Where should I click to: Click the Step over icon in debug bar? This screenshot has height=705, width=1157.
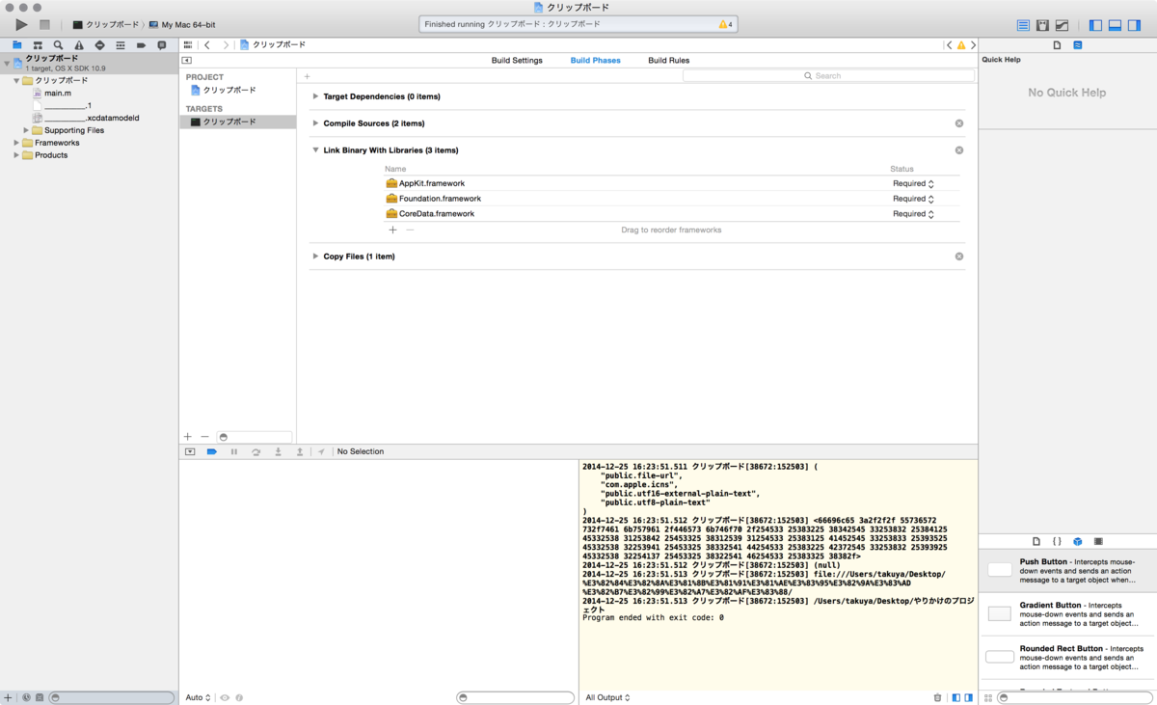(256, 451)
